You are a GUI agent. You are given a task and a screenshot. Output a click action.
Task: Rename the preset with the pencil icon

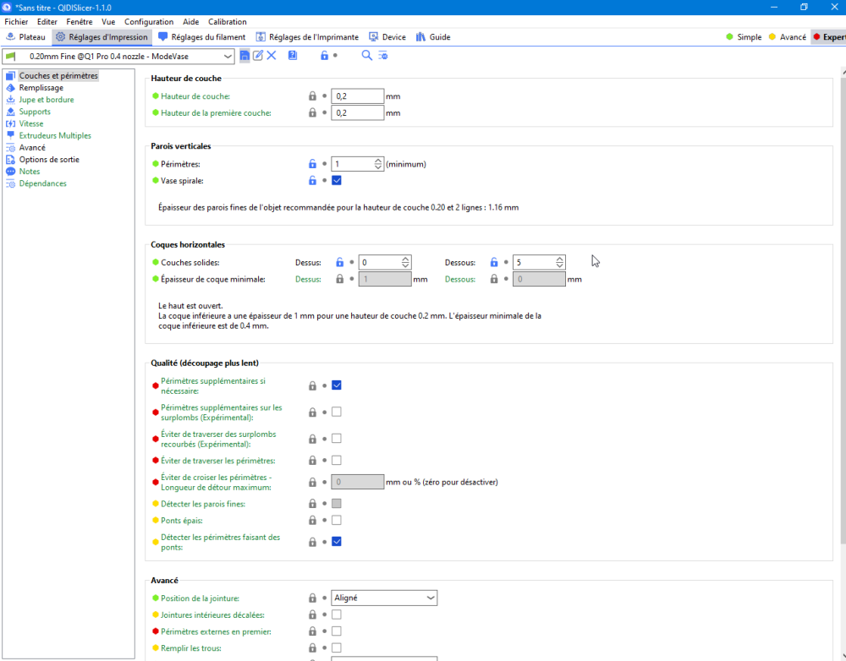(x=258, y=56)
